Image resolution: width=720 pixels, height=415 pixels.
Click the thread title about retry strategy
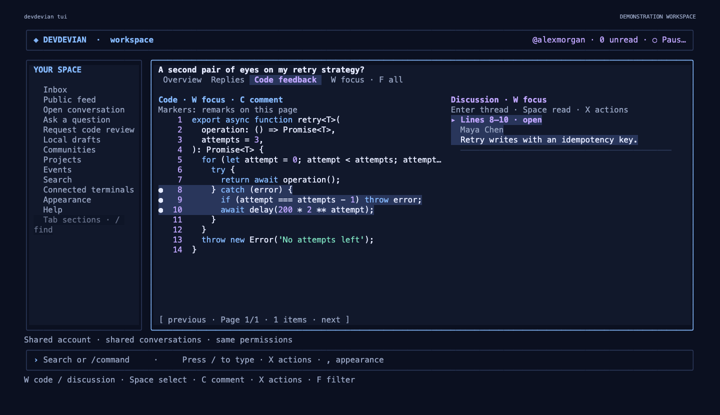click(261, 70)
